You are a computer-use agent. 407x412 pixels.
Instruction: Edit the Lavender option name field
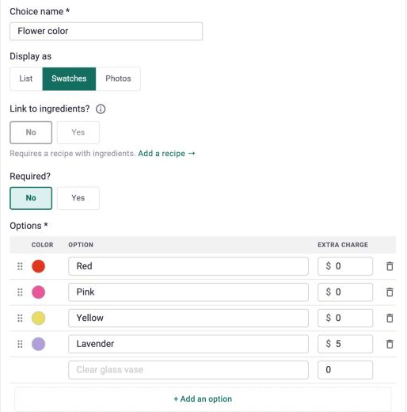(x=188, y=344)
